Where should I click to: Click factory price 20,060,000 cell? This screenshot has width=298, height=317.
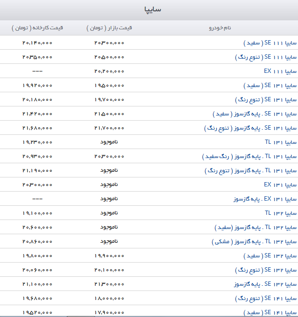(x=37, y=270)
